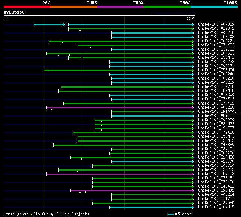
Task: Click the UniRef100_C3YJI2 label
Action: coord(216,49)
